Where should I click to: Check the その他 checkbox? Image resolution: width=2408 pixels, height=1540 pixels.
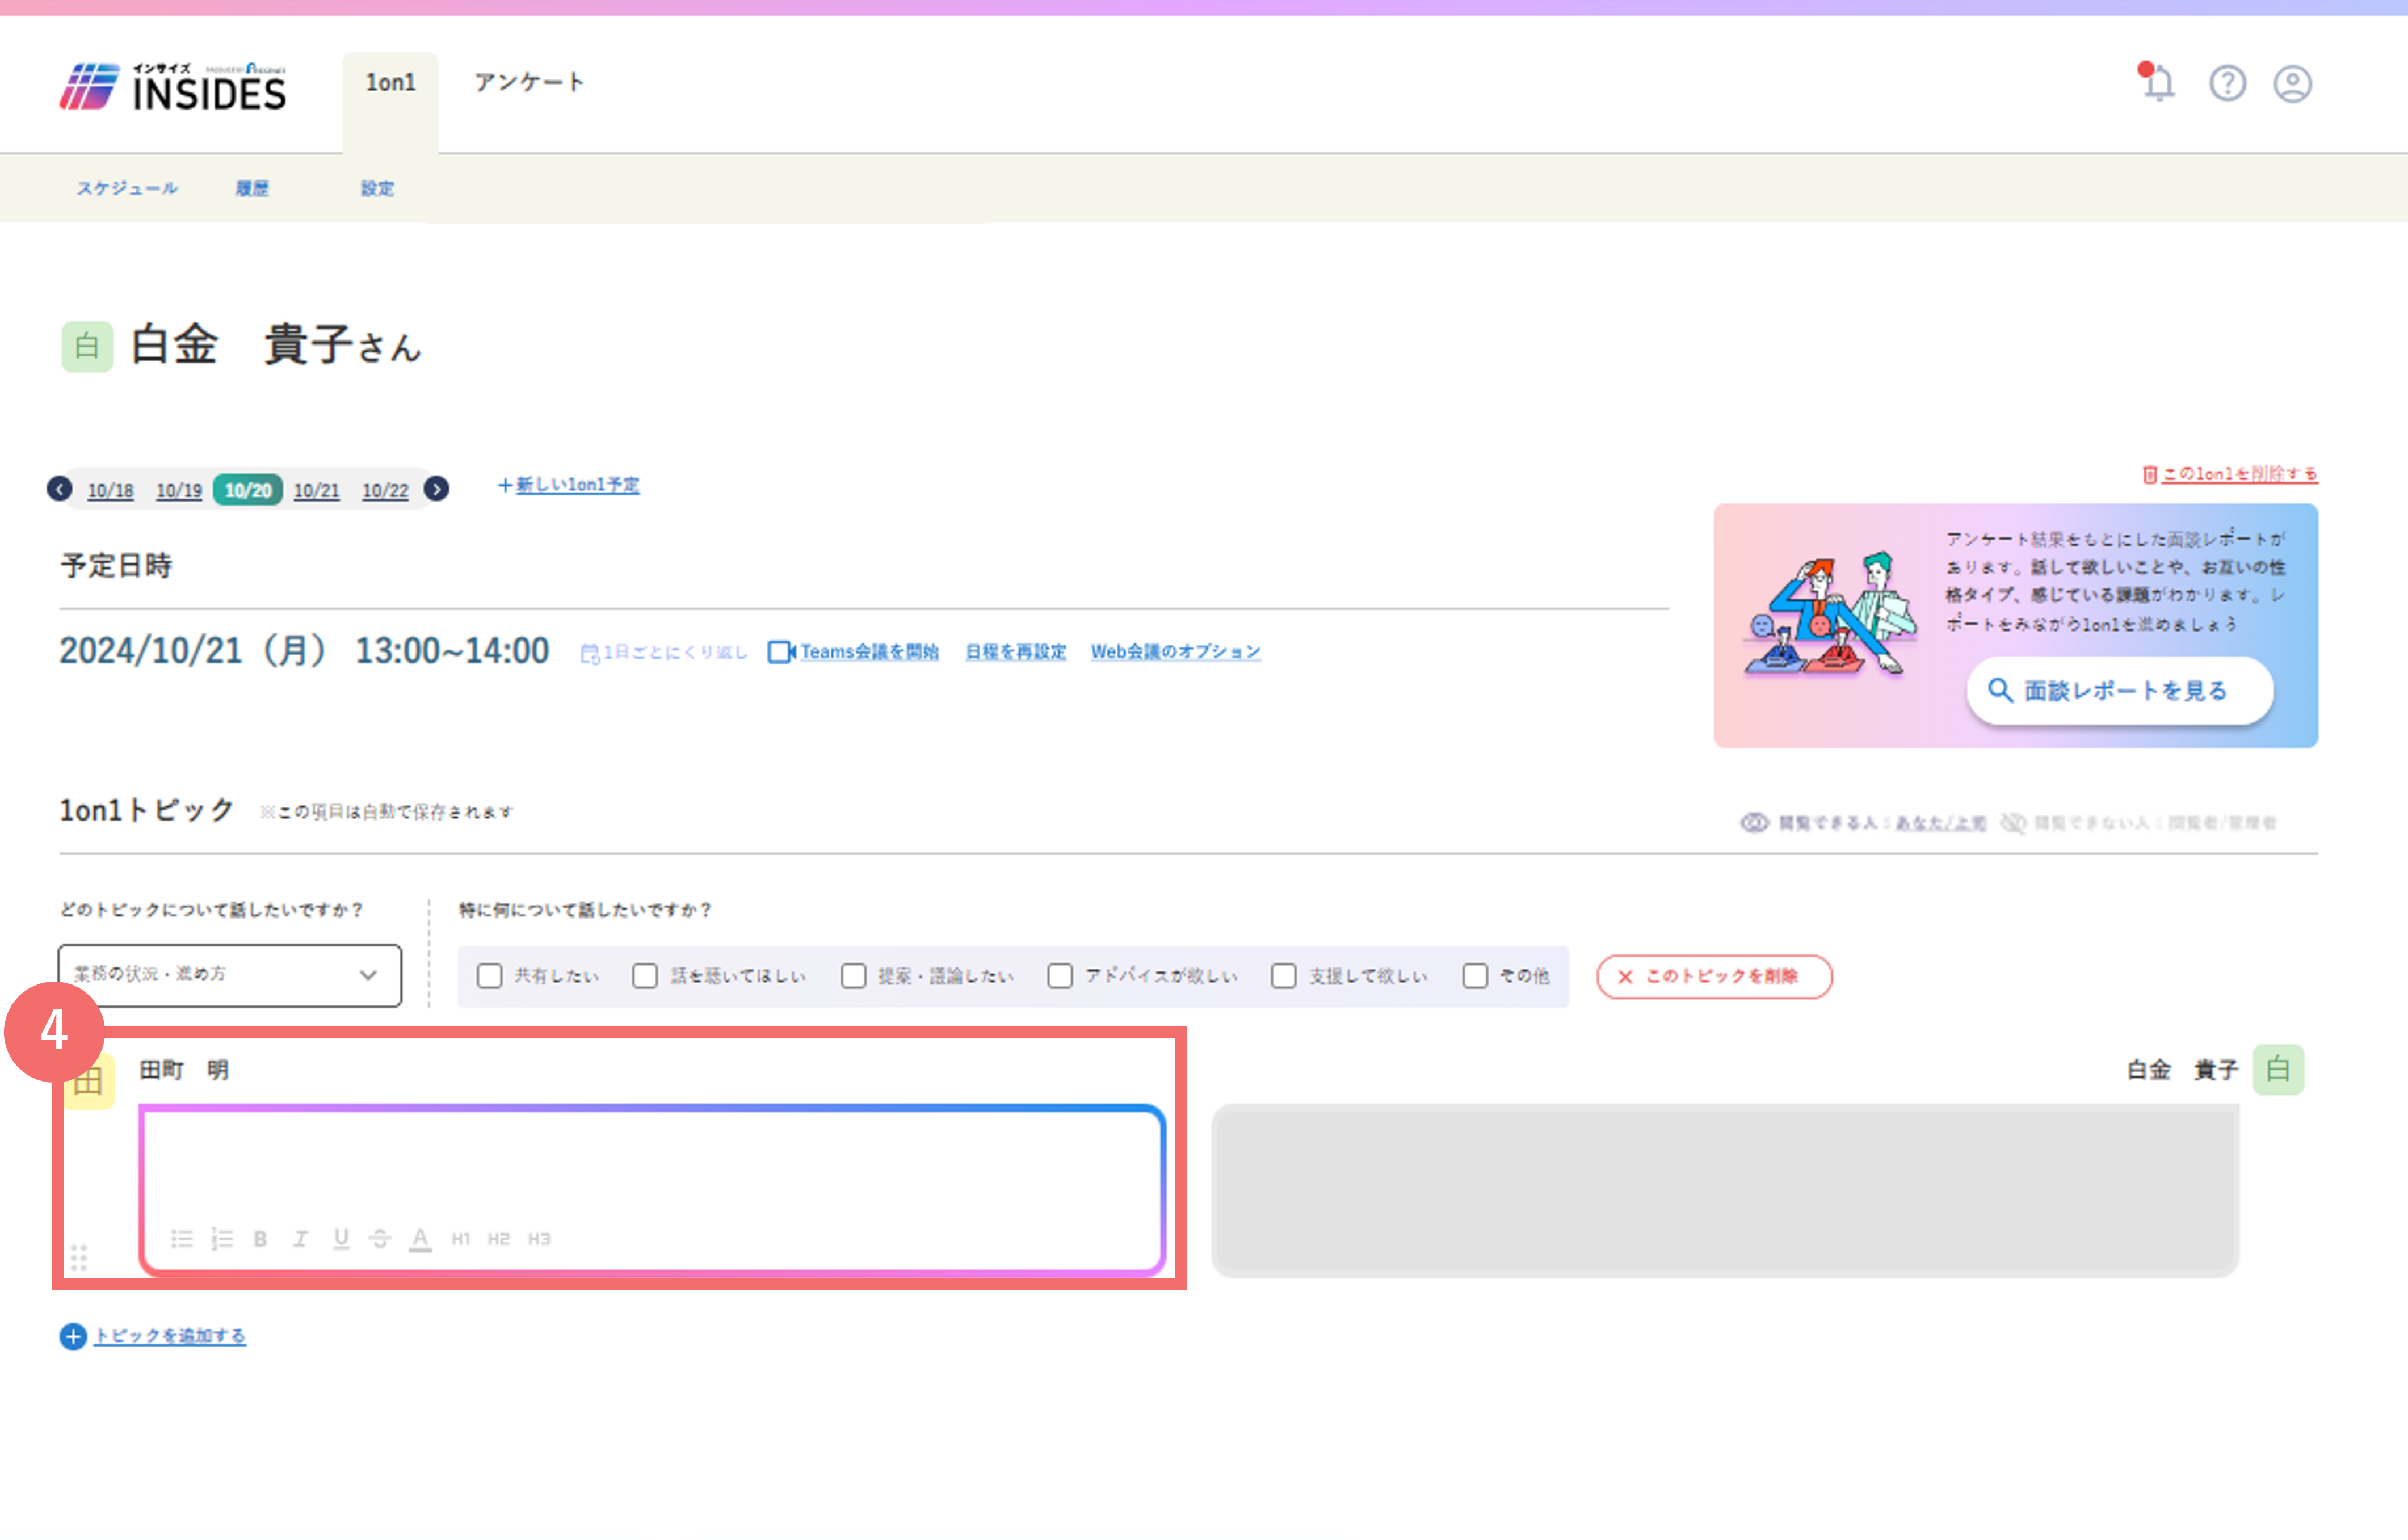[x=1475, y=976]
